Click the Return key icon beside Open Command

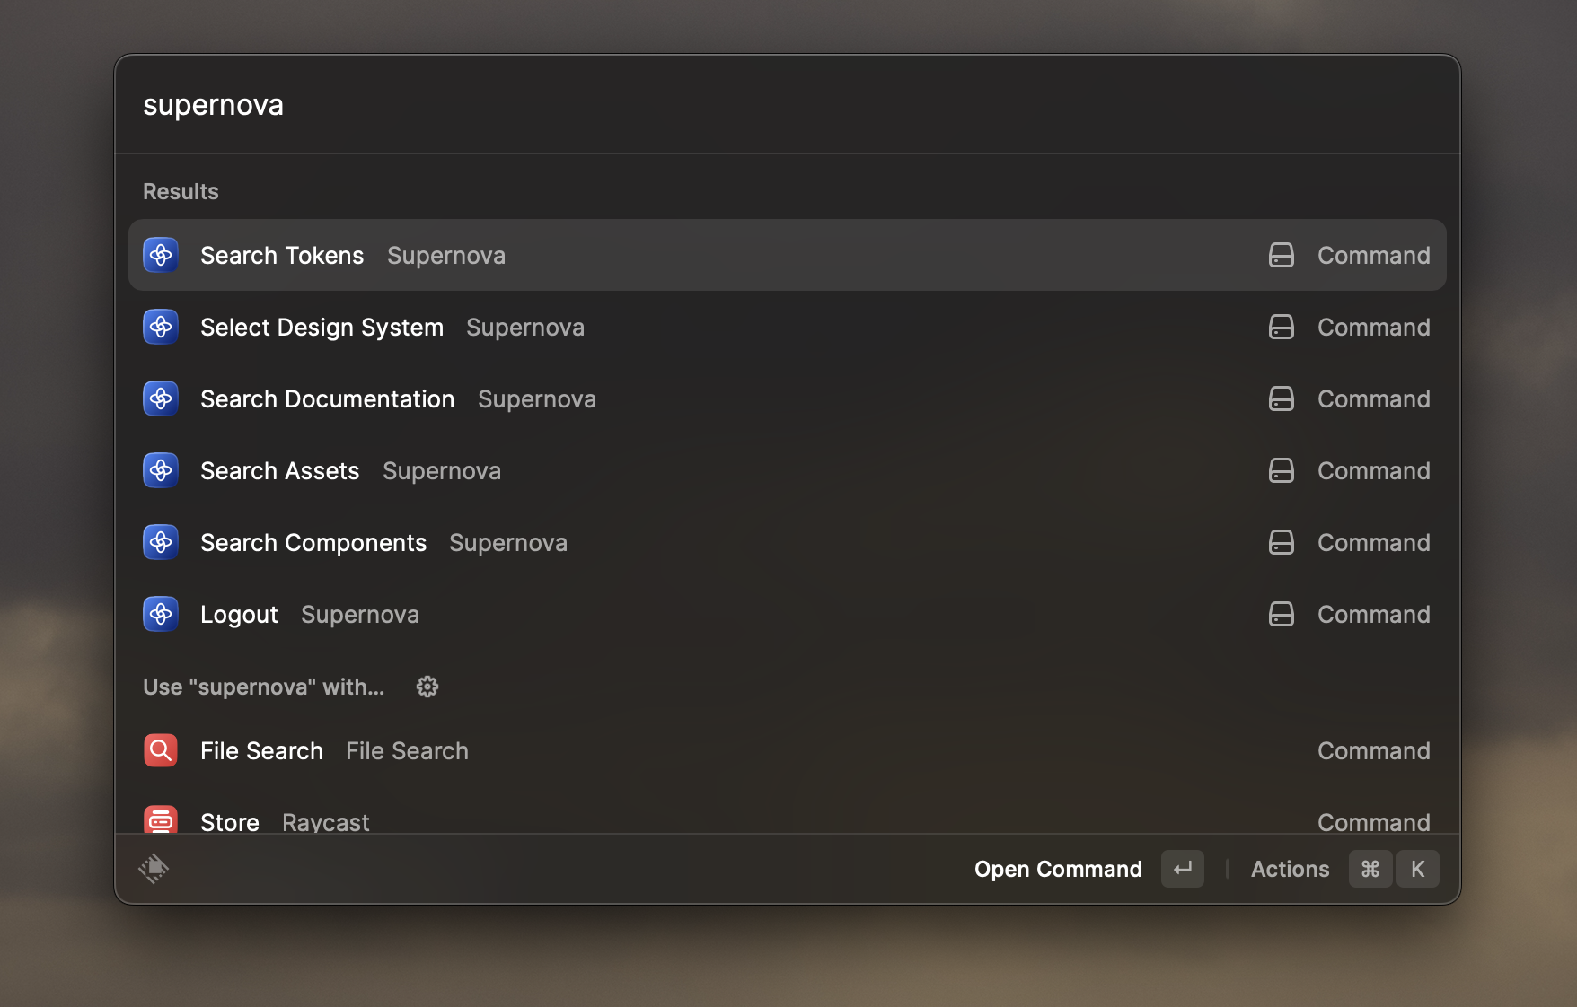click(1183, 869)
